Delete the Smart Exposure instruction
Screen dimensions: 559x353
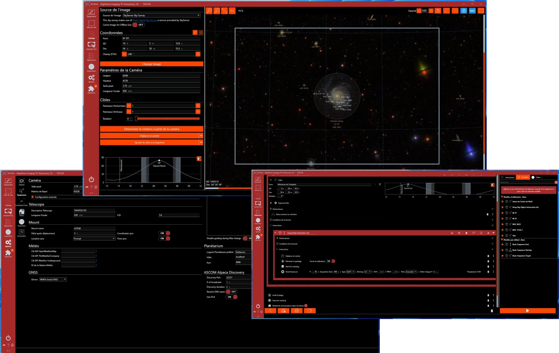(x=488, y=272)
